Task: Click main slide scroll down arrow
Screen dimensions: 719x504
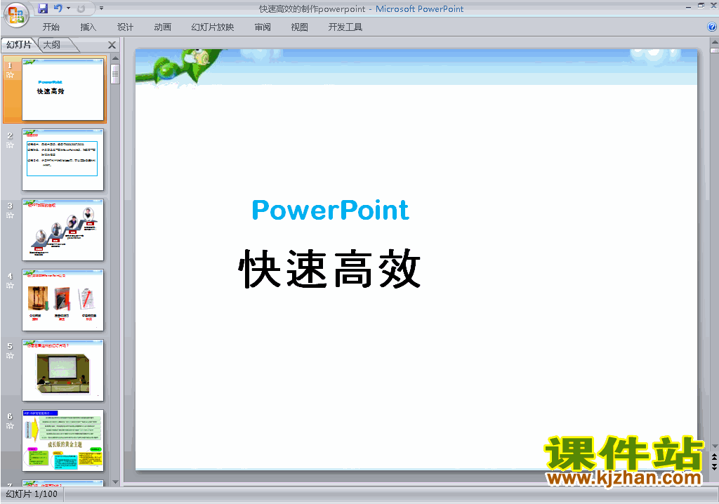Action: click(714, 446)
